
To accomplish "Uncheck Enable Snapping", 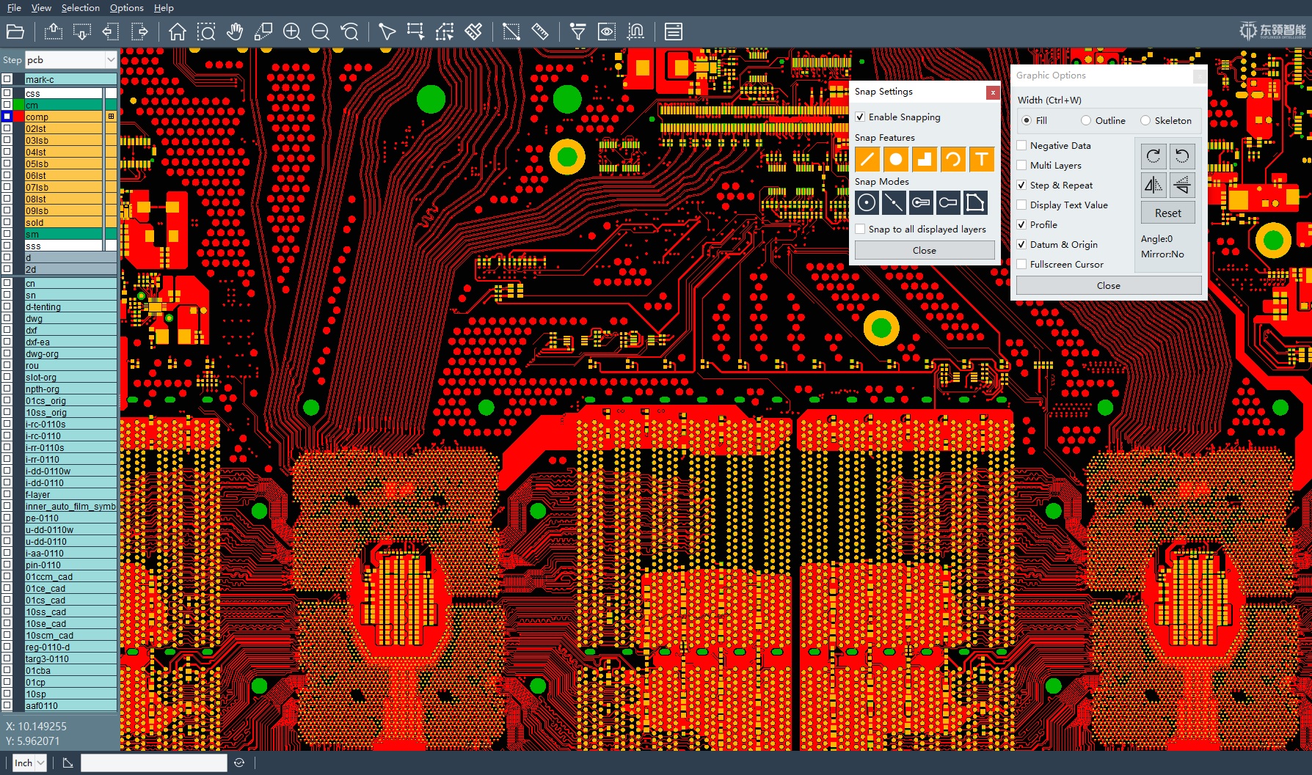I will 861,117.
